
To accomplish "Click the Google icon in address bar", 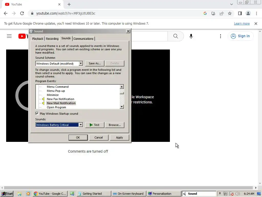I will (x=205, y=13).
